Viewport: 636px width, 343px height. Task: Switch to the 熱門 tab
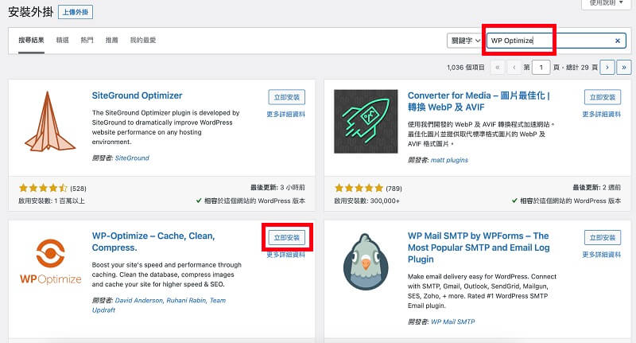[87, 40]
